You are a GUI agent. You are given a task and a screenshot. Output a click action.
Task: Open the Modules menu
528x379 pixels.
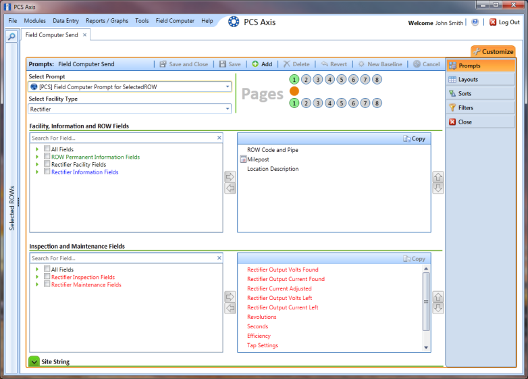click(34, 21)
